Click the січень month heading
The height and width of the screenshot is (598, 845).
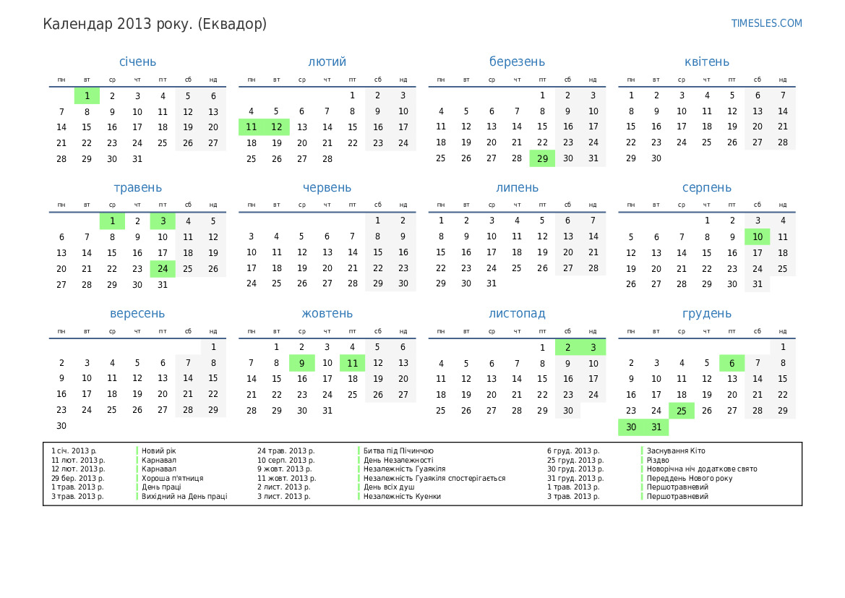coord(137,62)
